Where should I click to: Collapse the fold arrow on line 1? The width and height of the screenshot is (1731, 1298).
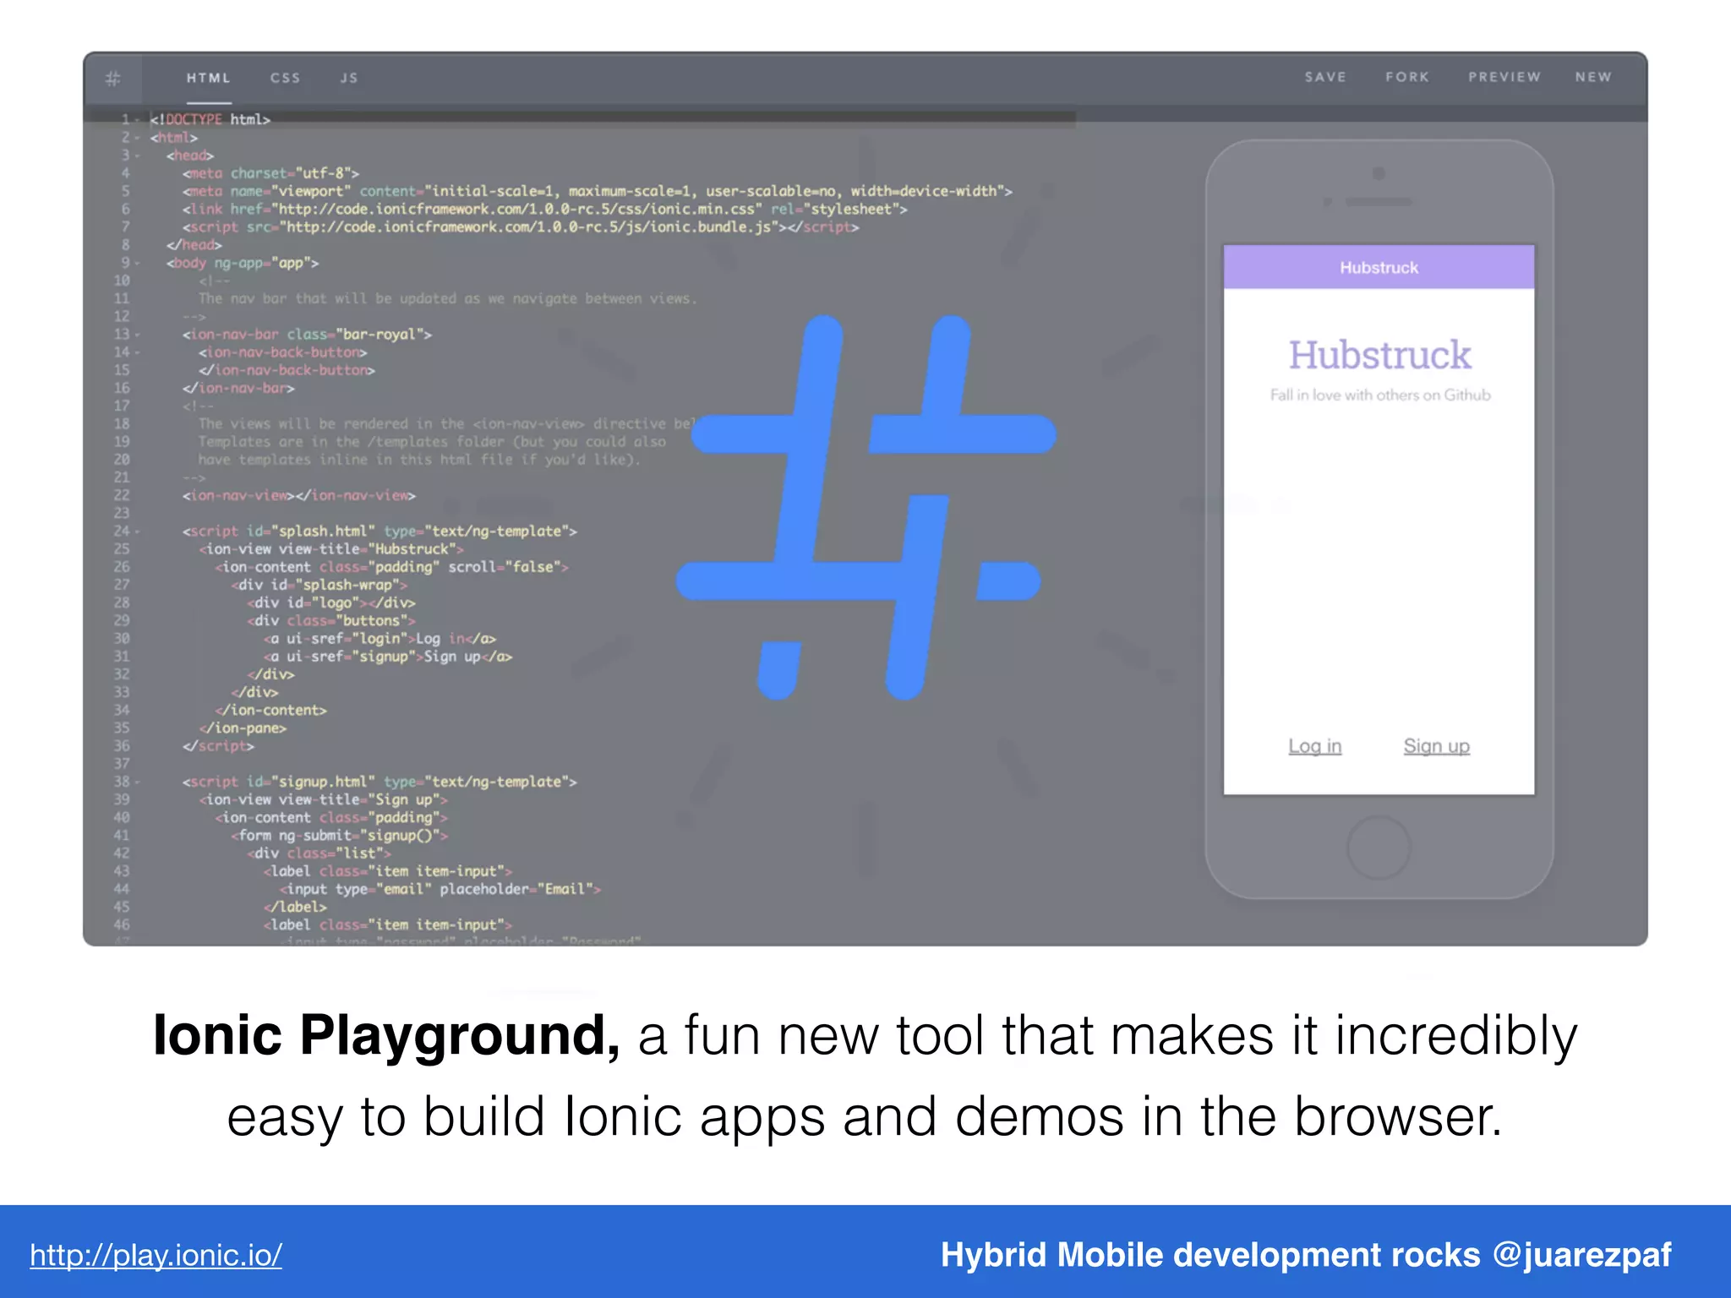pyautogui.click(x=138, y=120)
